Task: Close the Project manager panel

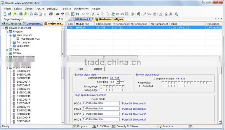Action: [x=62, y=19]
